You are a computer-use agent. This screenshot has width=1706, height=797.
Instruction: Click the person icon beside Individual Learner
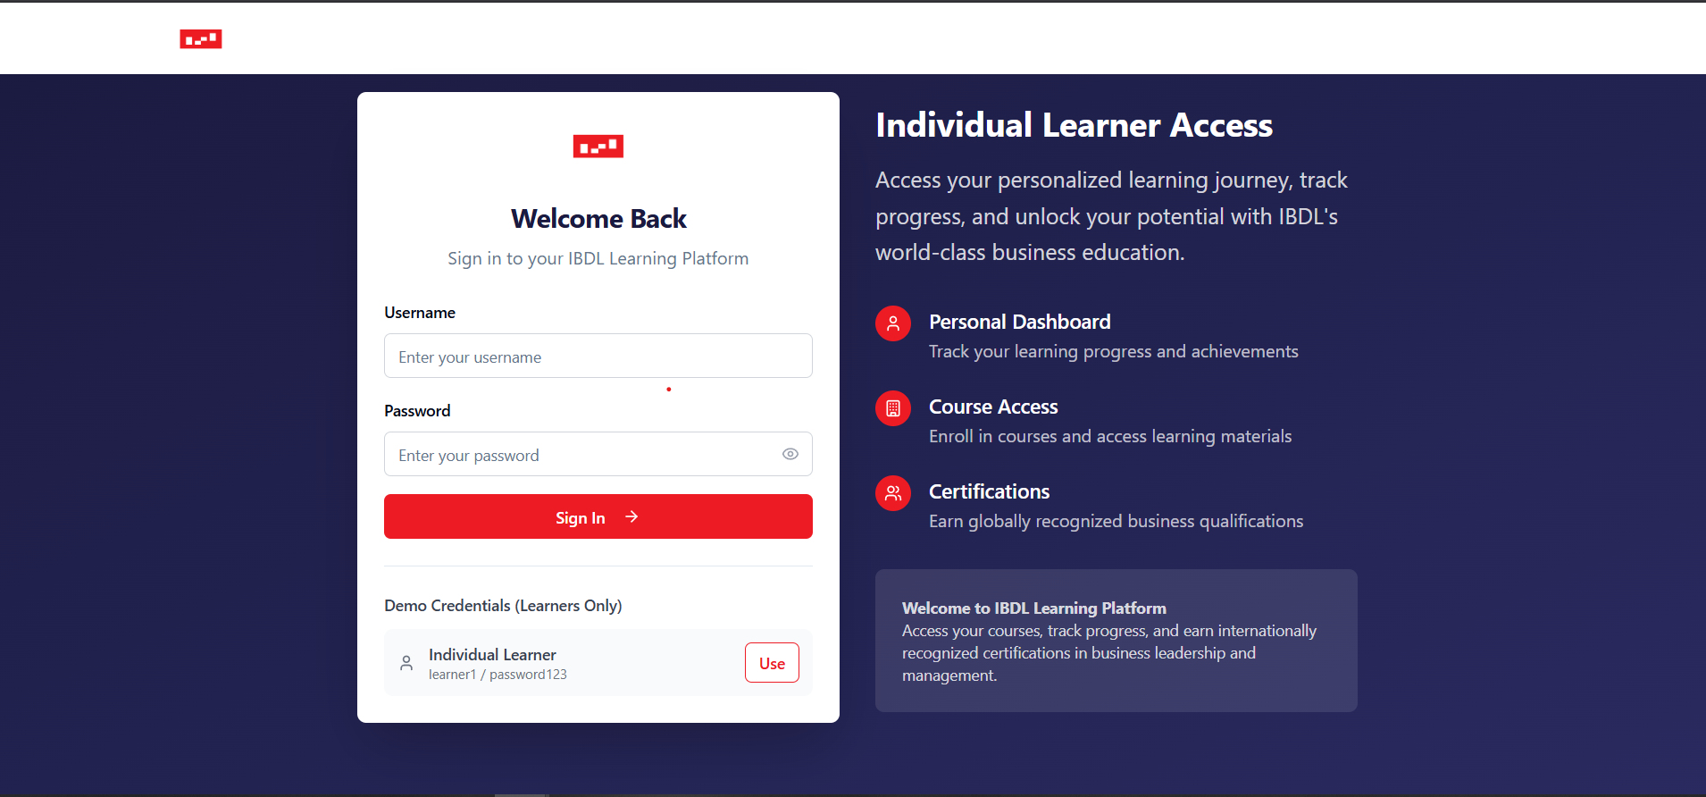tap(406, 663)
